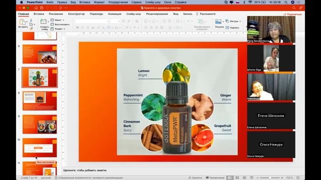Click the Save icon in title bar

point(42,8)
